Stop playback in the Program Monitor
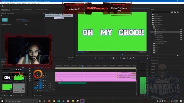The height and width of the screenshot is (103, 184). 113,58
